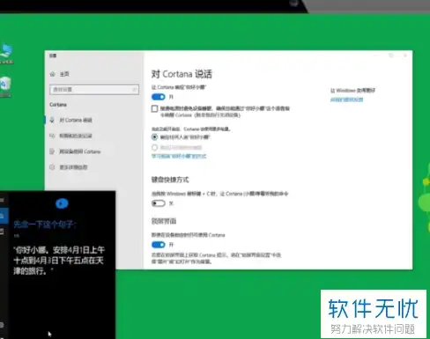Click the microphone icon beside 对 Cortana 说话

coord(52,120)
